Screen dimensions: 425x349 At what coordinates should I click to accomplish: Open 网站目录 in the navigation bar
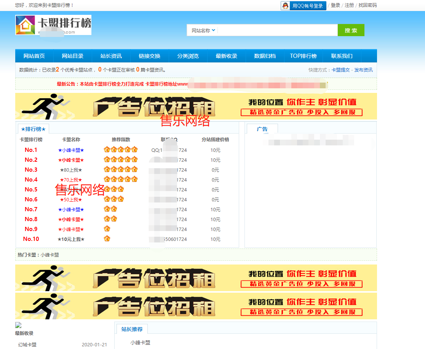[73, 56]
